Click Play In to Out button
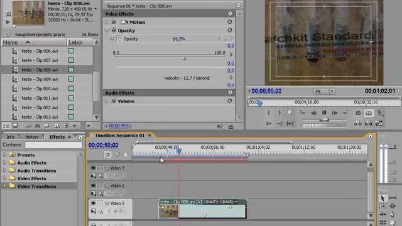The image size is (402, 226). (290, 124)
